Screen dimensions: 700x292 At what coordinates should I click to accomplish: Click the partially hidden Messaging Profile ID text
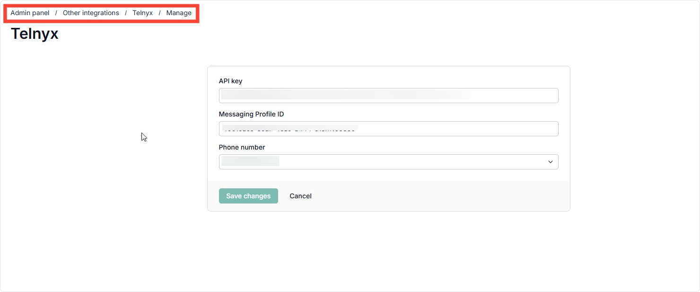[289, 129]
